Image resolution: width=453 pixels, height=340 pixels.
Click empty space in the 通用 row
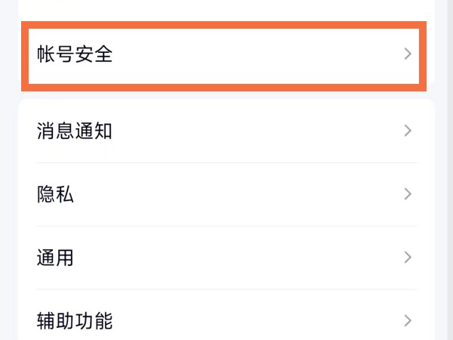226,258
